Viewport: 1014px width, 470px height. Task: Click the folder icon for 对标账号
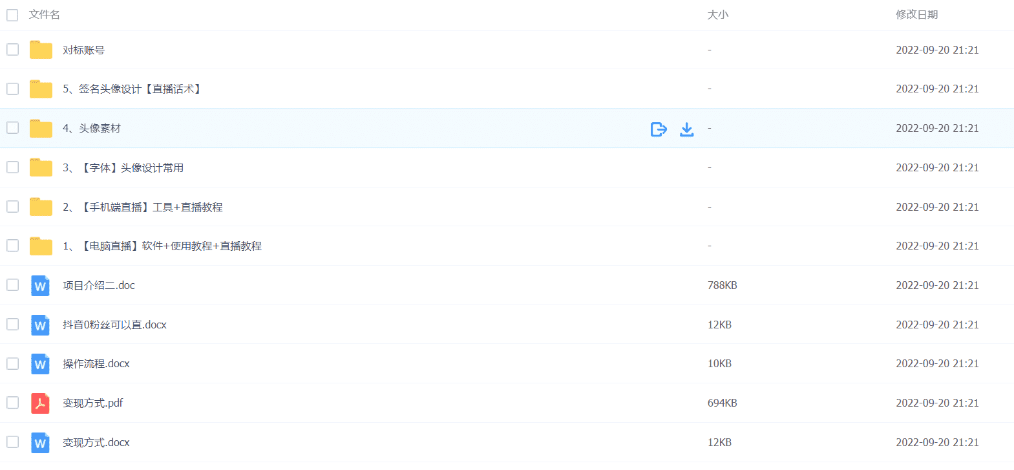pyautogui.click(x=41, y=50)
